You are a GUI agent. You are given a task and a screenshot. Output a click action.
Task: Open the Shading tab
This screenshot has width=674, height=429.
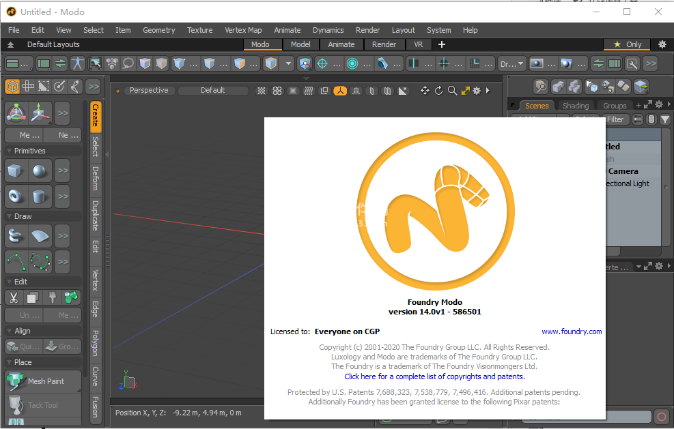(x=576, y=106)
